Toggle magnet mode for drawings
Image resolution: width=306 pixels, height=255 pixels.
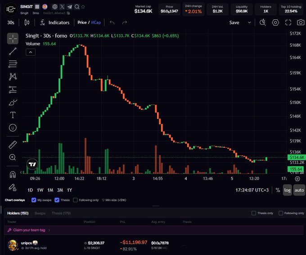13,174
